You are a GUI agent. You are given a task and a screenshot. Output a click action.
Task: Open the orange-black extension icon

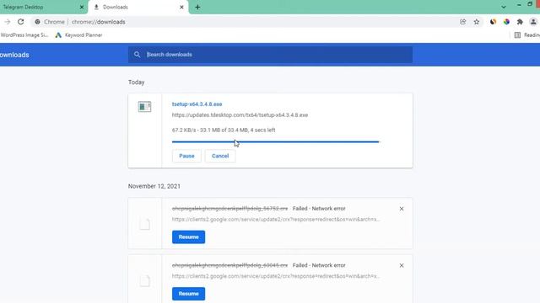click(x=493, y=22)
